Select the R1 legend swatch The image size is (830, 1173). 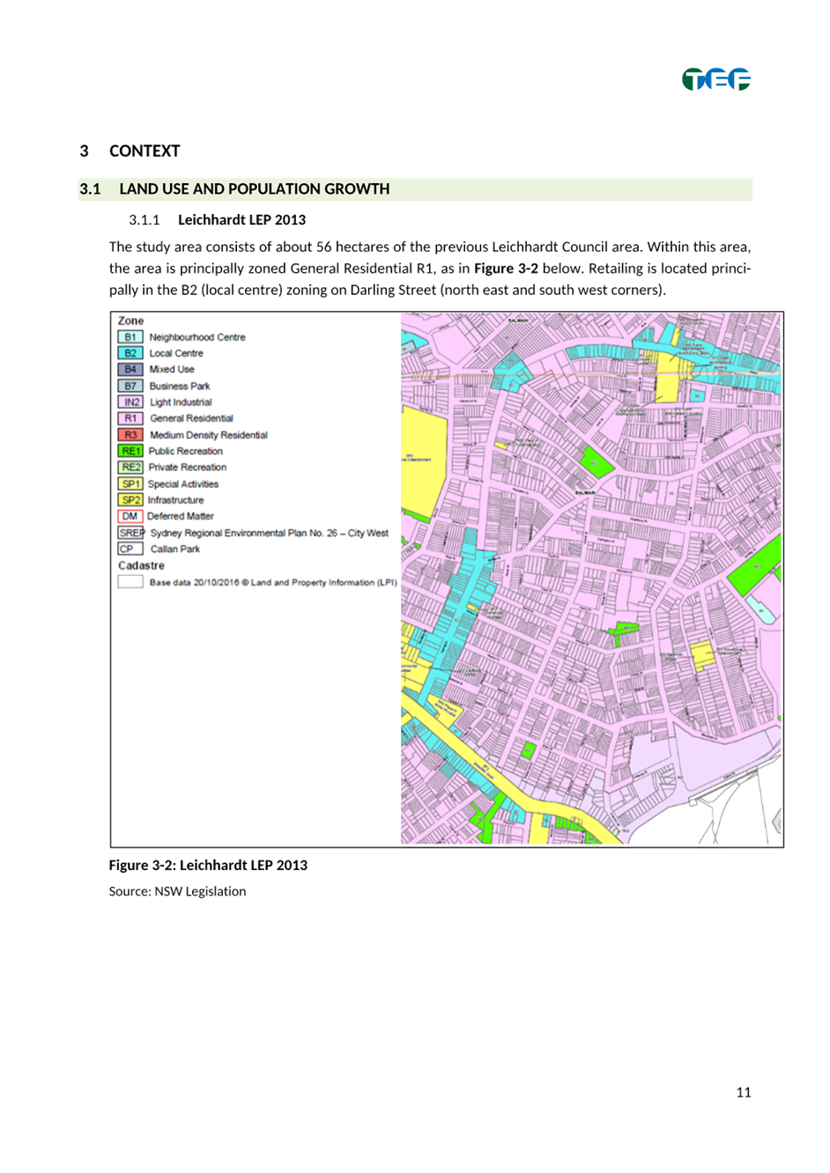(x=130, y=418)
